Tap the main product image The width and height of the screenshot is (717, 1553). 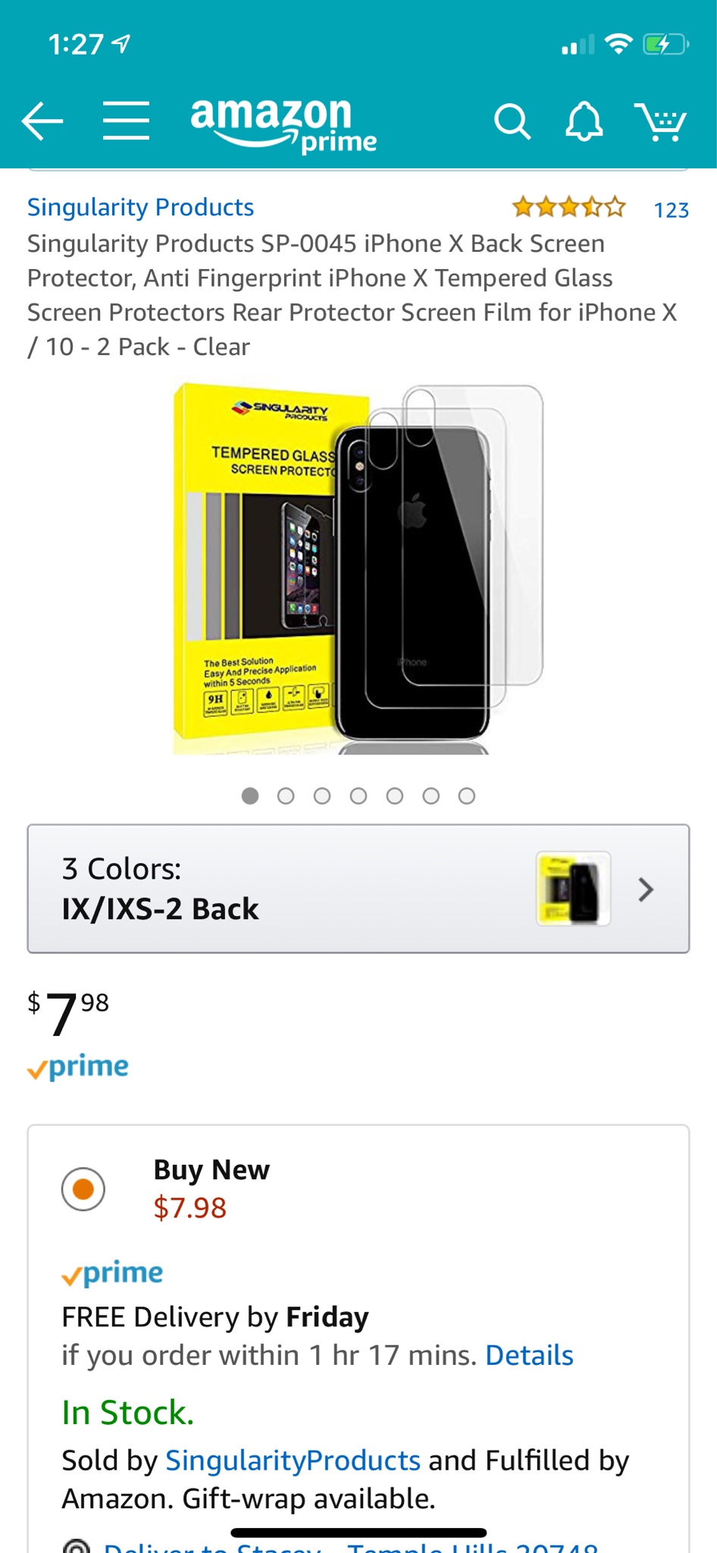point(358,569)
